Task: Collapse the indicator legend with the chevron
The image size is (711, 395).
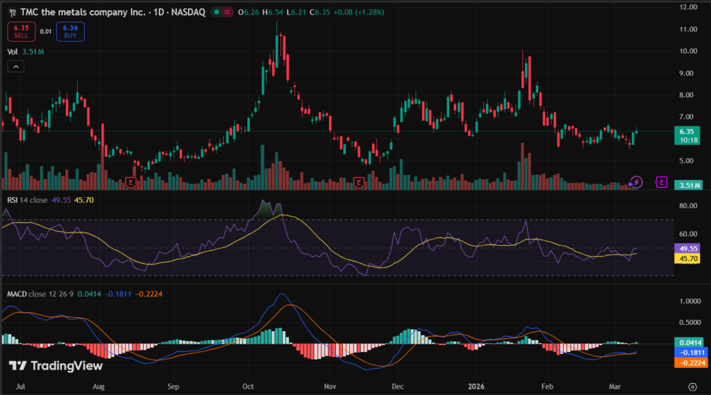Action: click(x=16, y=67)
